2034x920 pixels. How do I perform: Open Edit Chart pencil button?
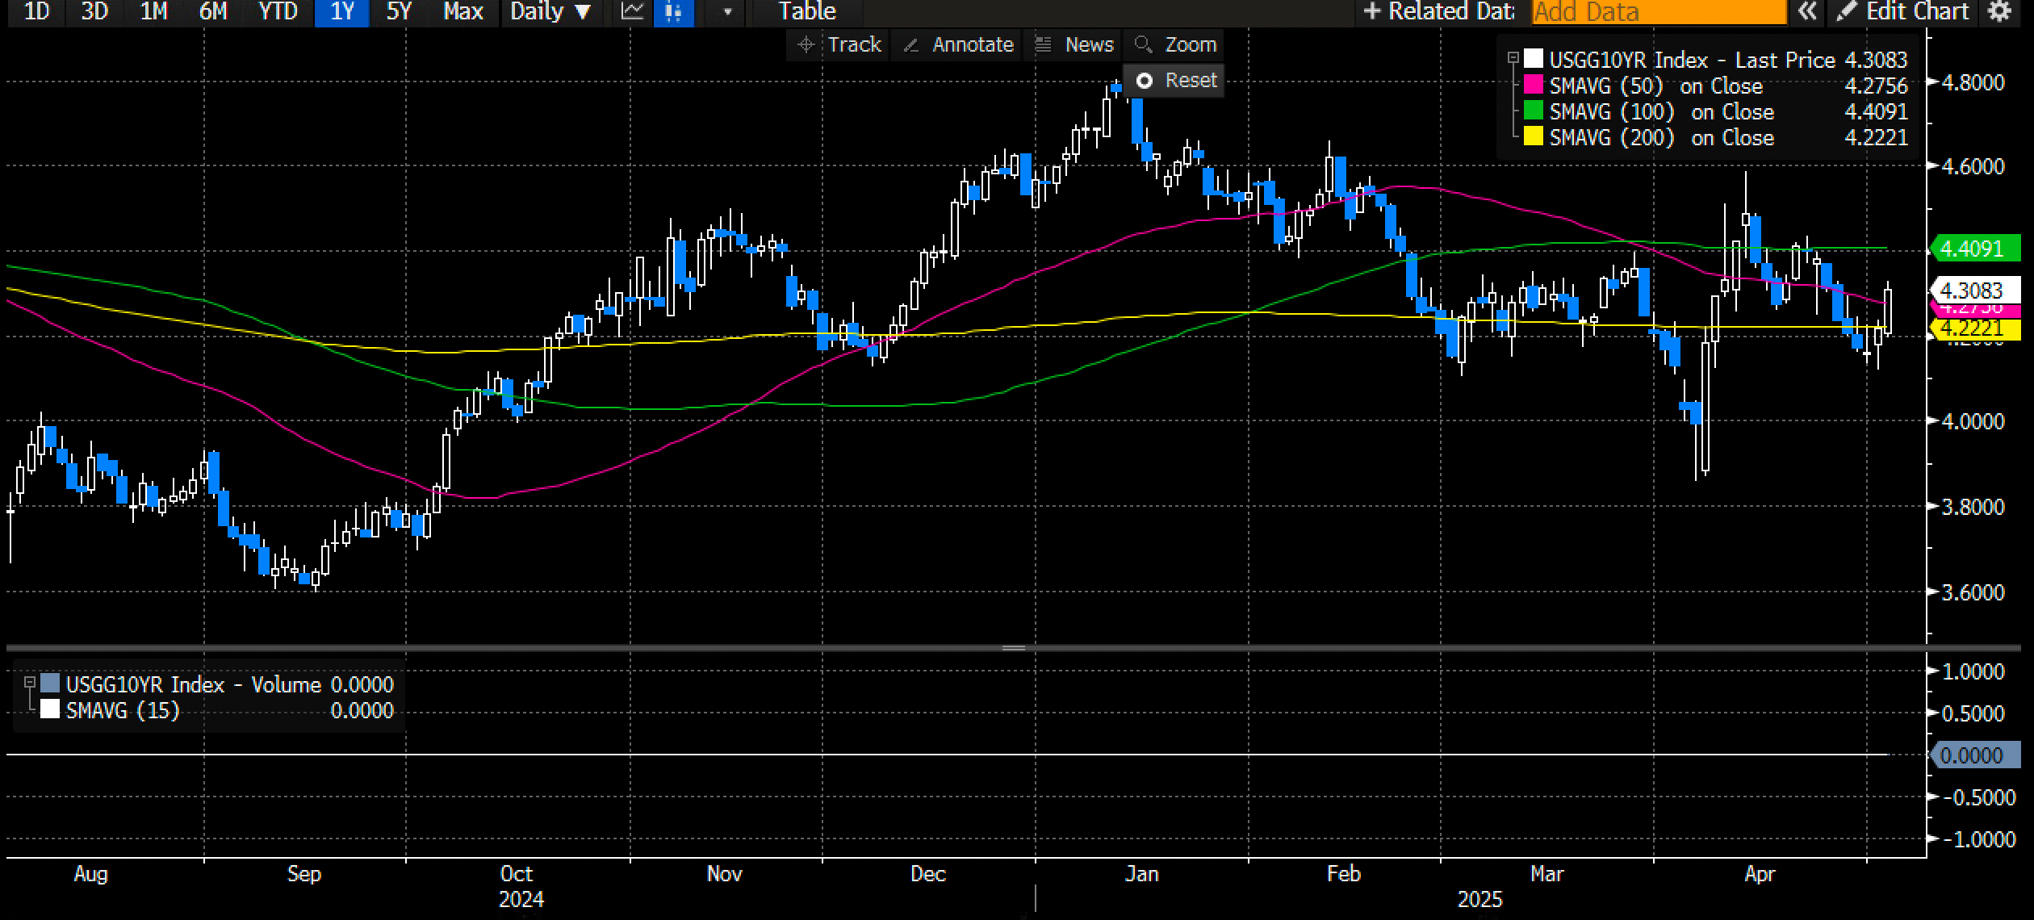click(1902, 12)
